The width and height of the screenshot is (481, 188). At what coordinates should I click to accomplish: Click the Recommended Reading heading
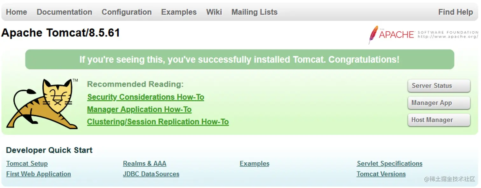pyautogui.click(x=135, y=84)
